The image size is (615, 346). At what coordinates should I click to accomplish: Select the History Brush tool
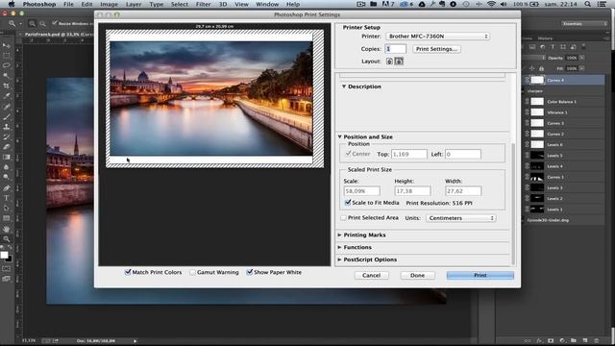tap(7, 137)
